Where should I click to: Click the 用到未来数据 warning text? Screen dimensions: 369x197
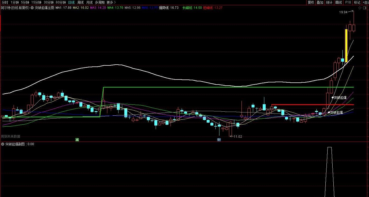11,136
